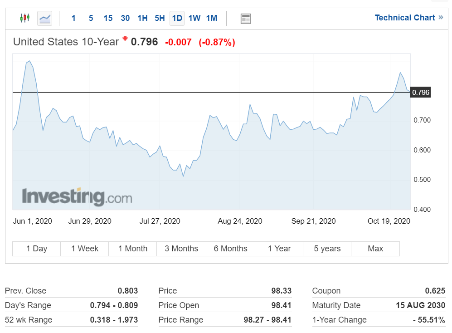Set interval to 5 minutes
Screen dimensions: 452x333
click(x=91, y=18)
